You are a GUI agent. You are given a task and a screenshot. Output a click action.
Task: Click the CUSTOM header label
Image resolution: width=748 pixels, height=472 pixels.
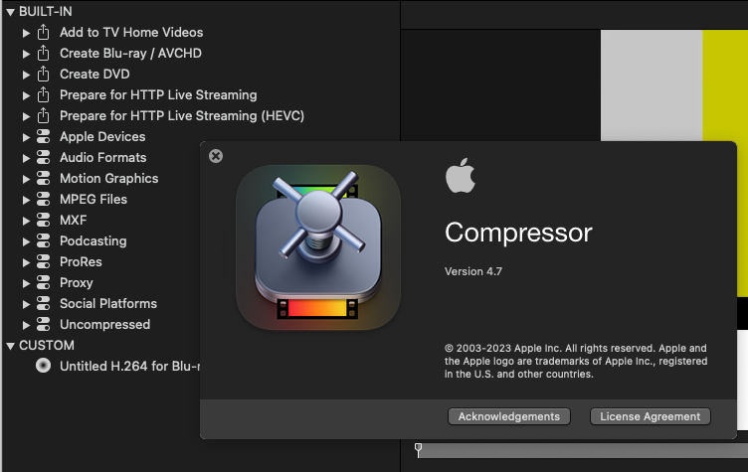coord(47,345)
